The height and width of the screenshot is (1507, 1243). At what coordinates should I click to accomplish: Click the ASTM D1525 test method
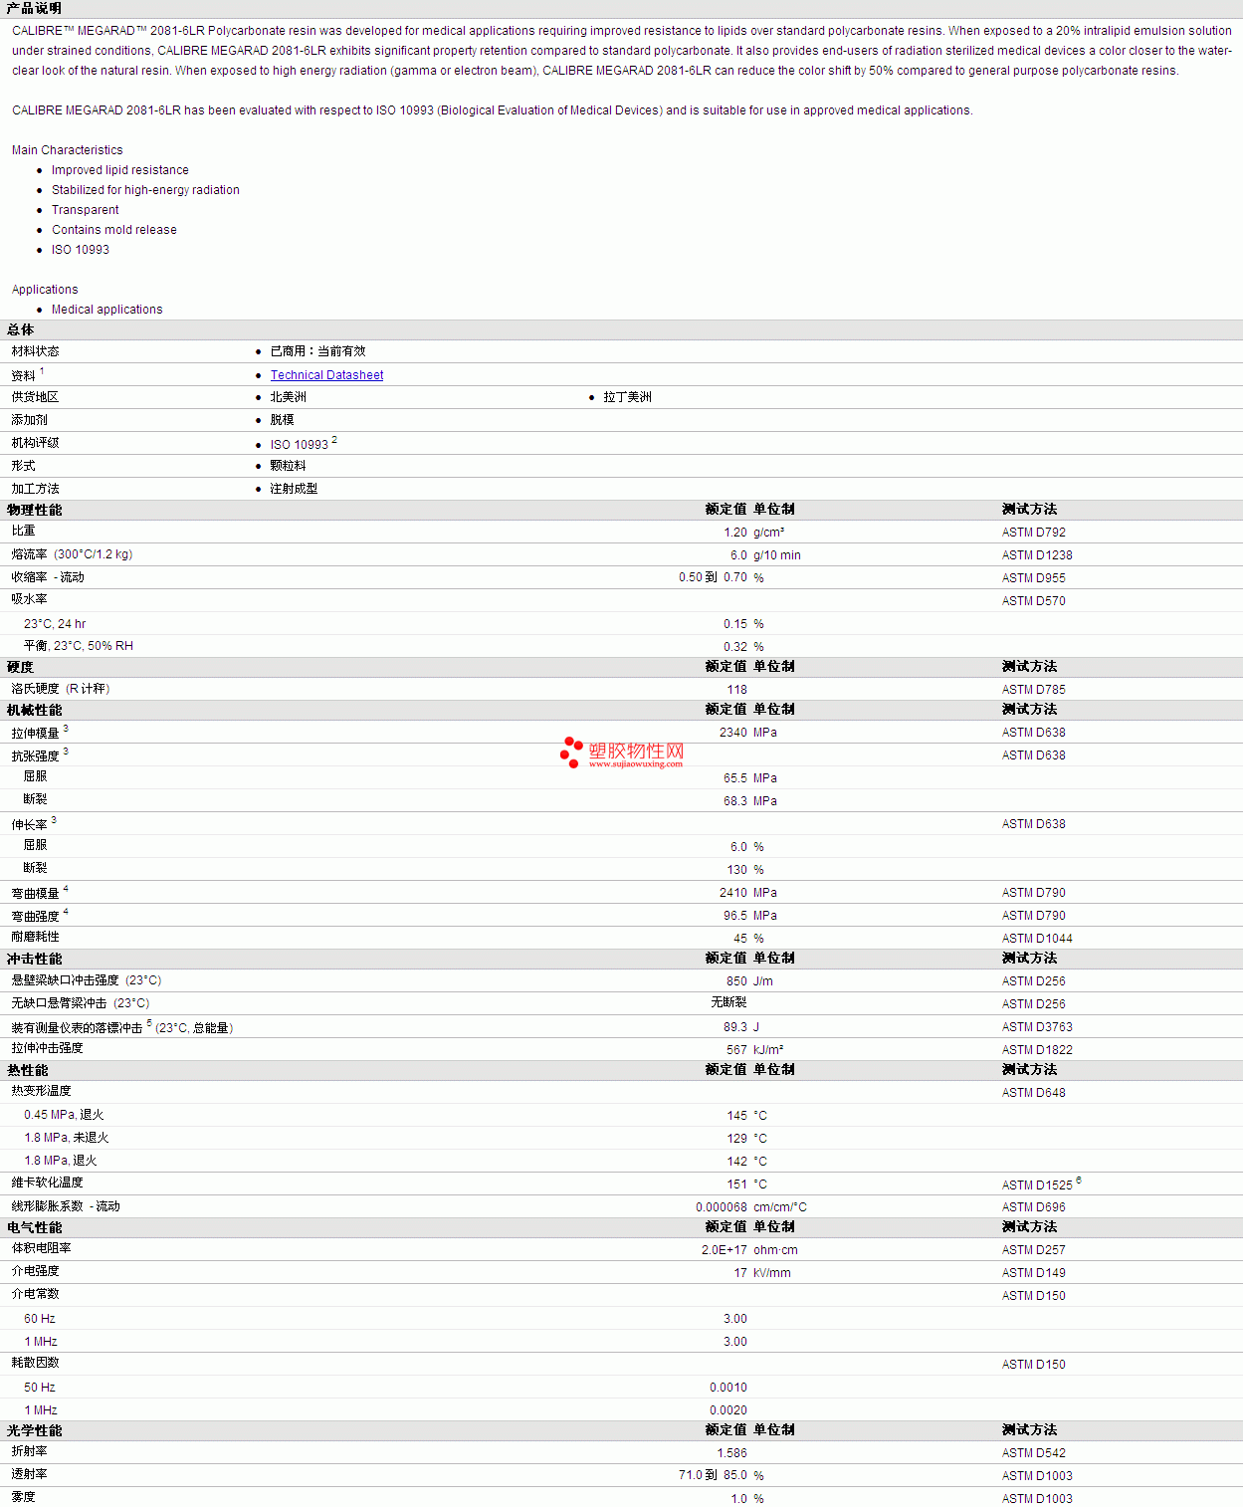1037,1185
